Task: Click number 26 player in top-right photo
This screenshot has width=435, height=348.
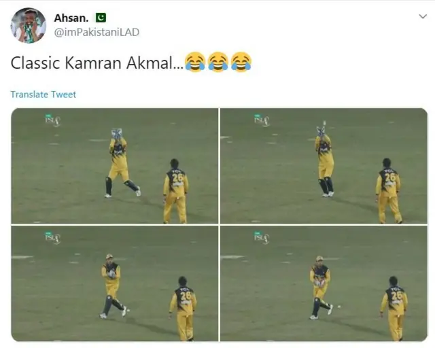Action: click(389, 190)
